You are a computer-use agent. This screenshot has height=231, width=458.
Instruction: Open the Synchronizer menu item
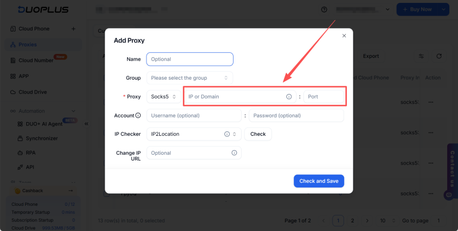point(42,138)
